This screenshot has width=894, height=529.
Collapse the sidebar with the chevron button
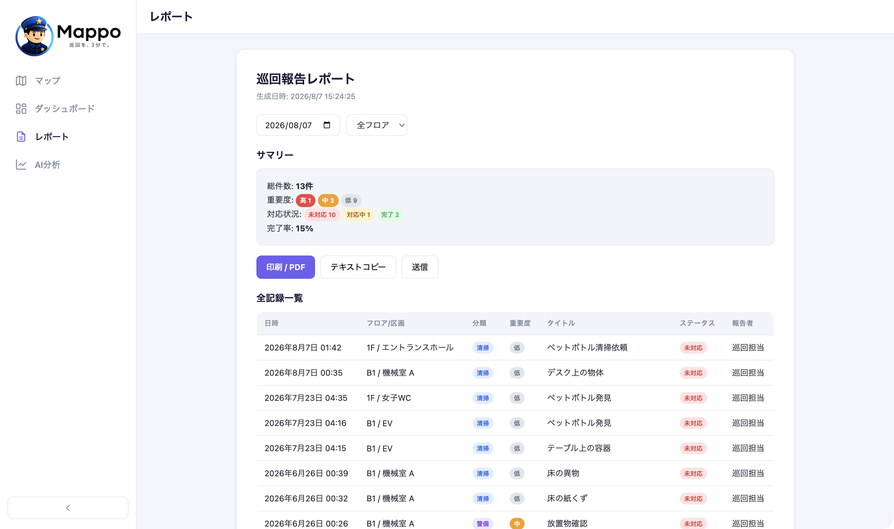coord(68,508)
